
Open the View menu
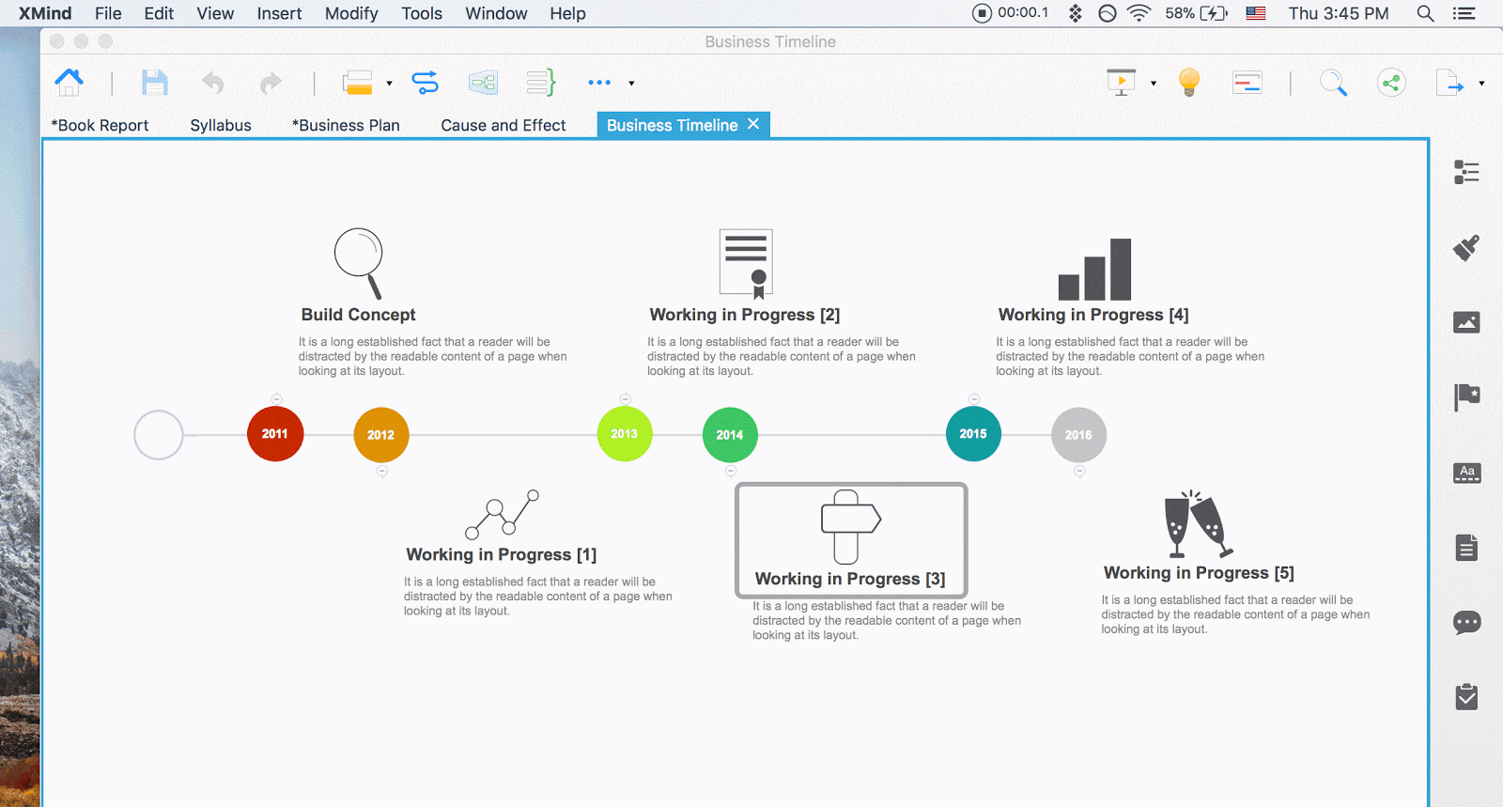215,13
